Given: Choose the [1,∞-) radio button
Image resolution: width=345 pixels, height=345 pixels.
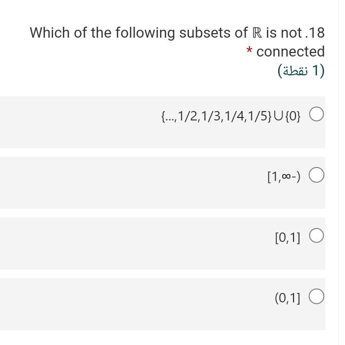Looking at the screenshot, I should coord(316,174).
